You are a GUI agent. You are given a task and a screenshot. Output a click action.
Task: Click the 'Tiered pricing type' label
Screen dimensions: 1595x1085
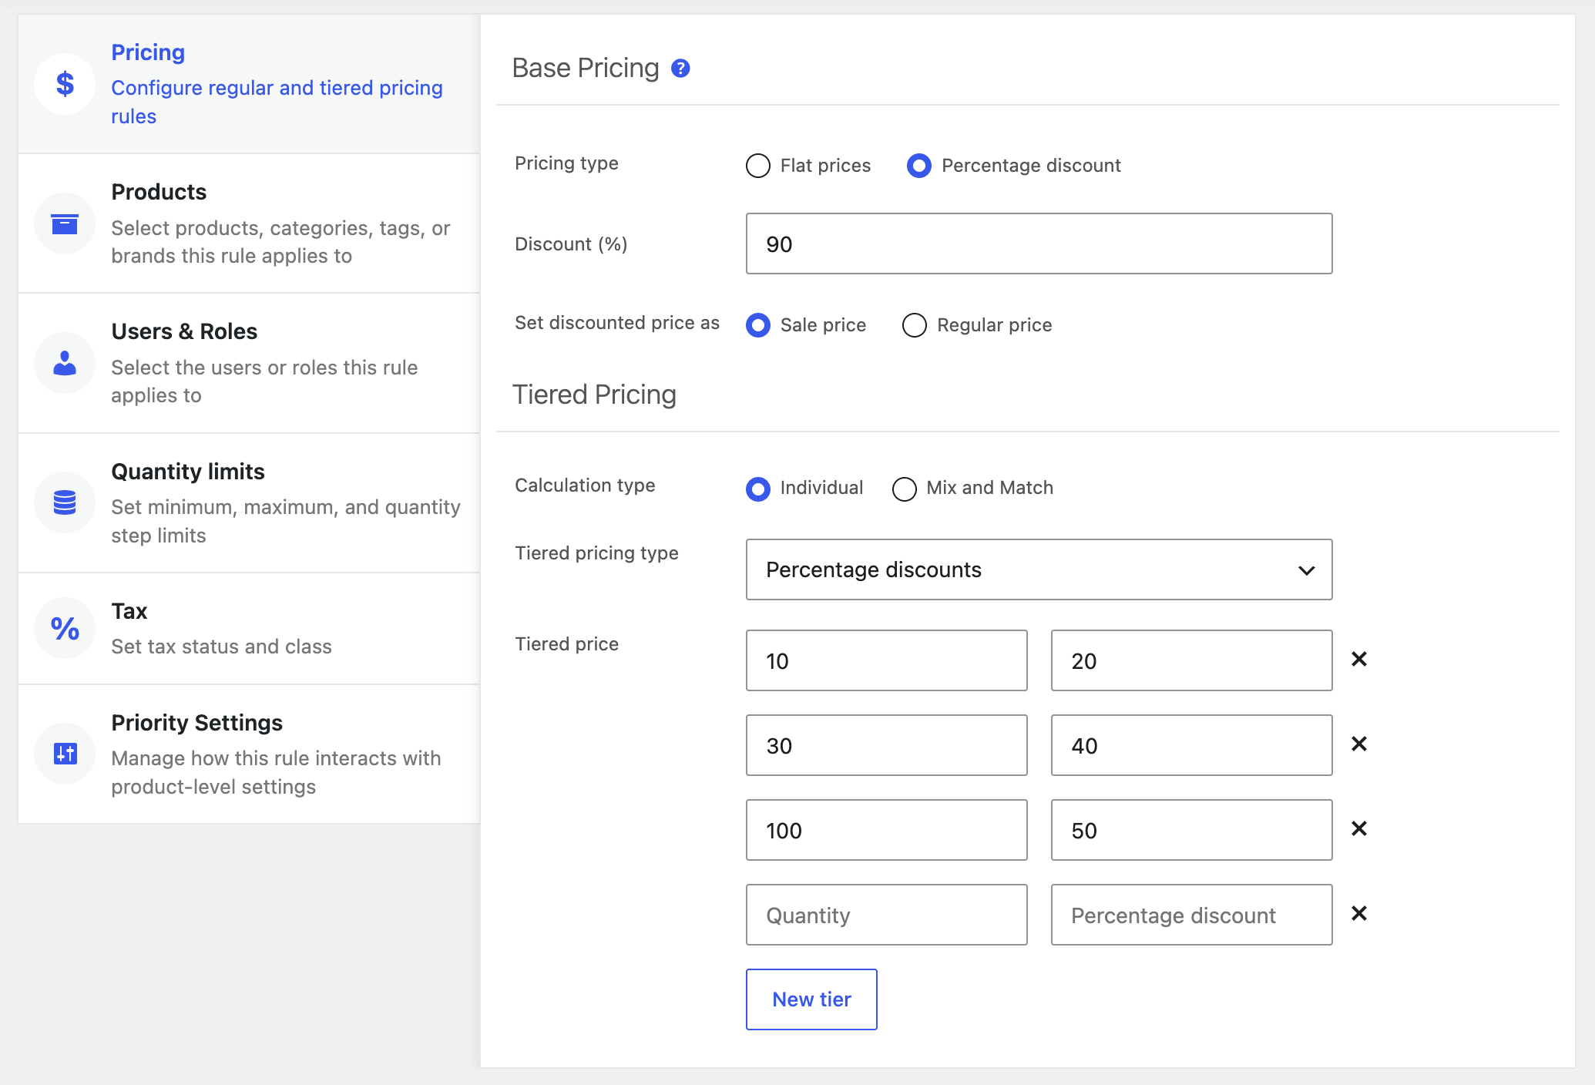tap(596, 553)
